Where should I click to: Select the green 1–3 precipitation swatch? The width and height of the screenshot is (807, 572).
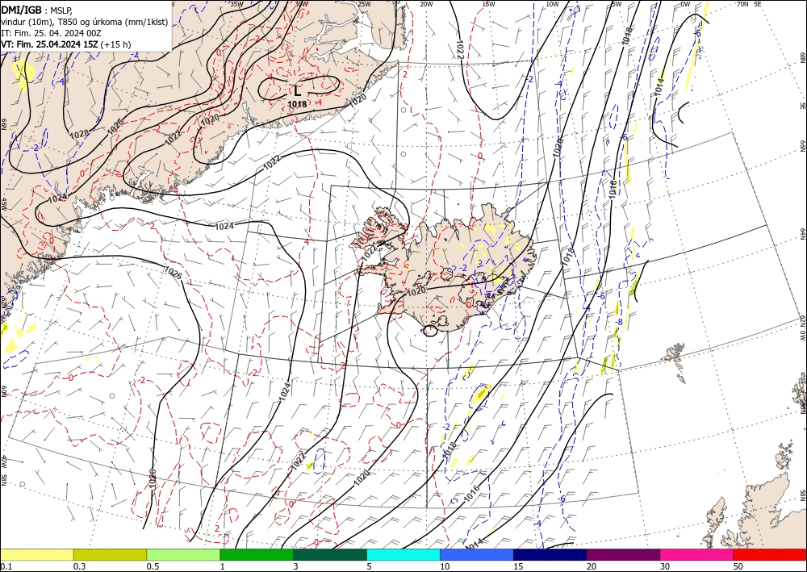(x=257, y=554)
